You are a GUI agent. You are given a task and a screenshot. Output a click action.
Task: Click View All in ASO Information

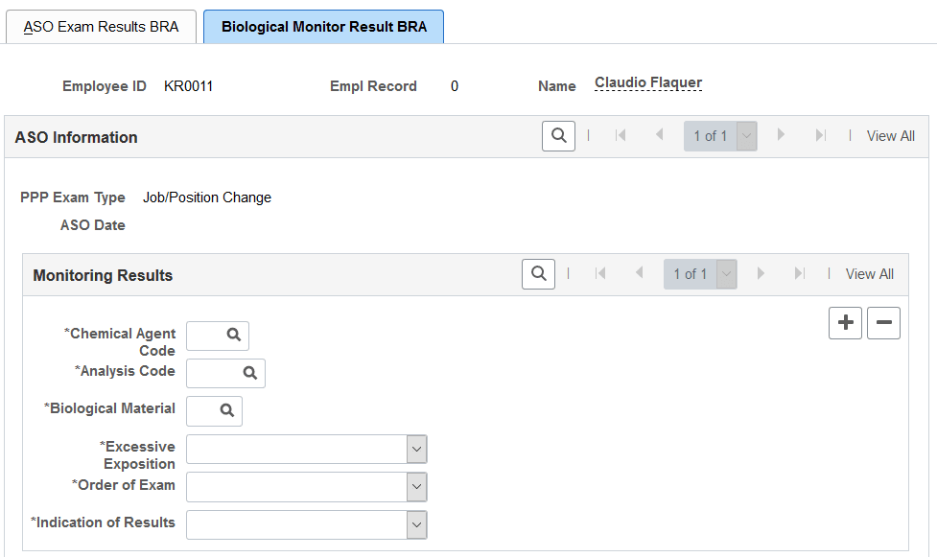tap(890, 135)
